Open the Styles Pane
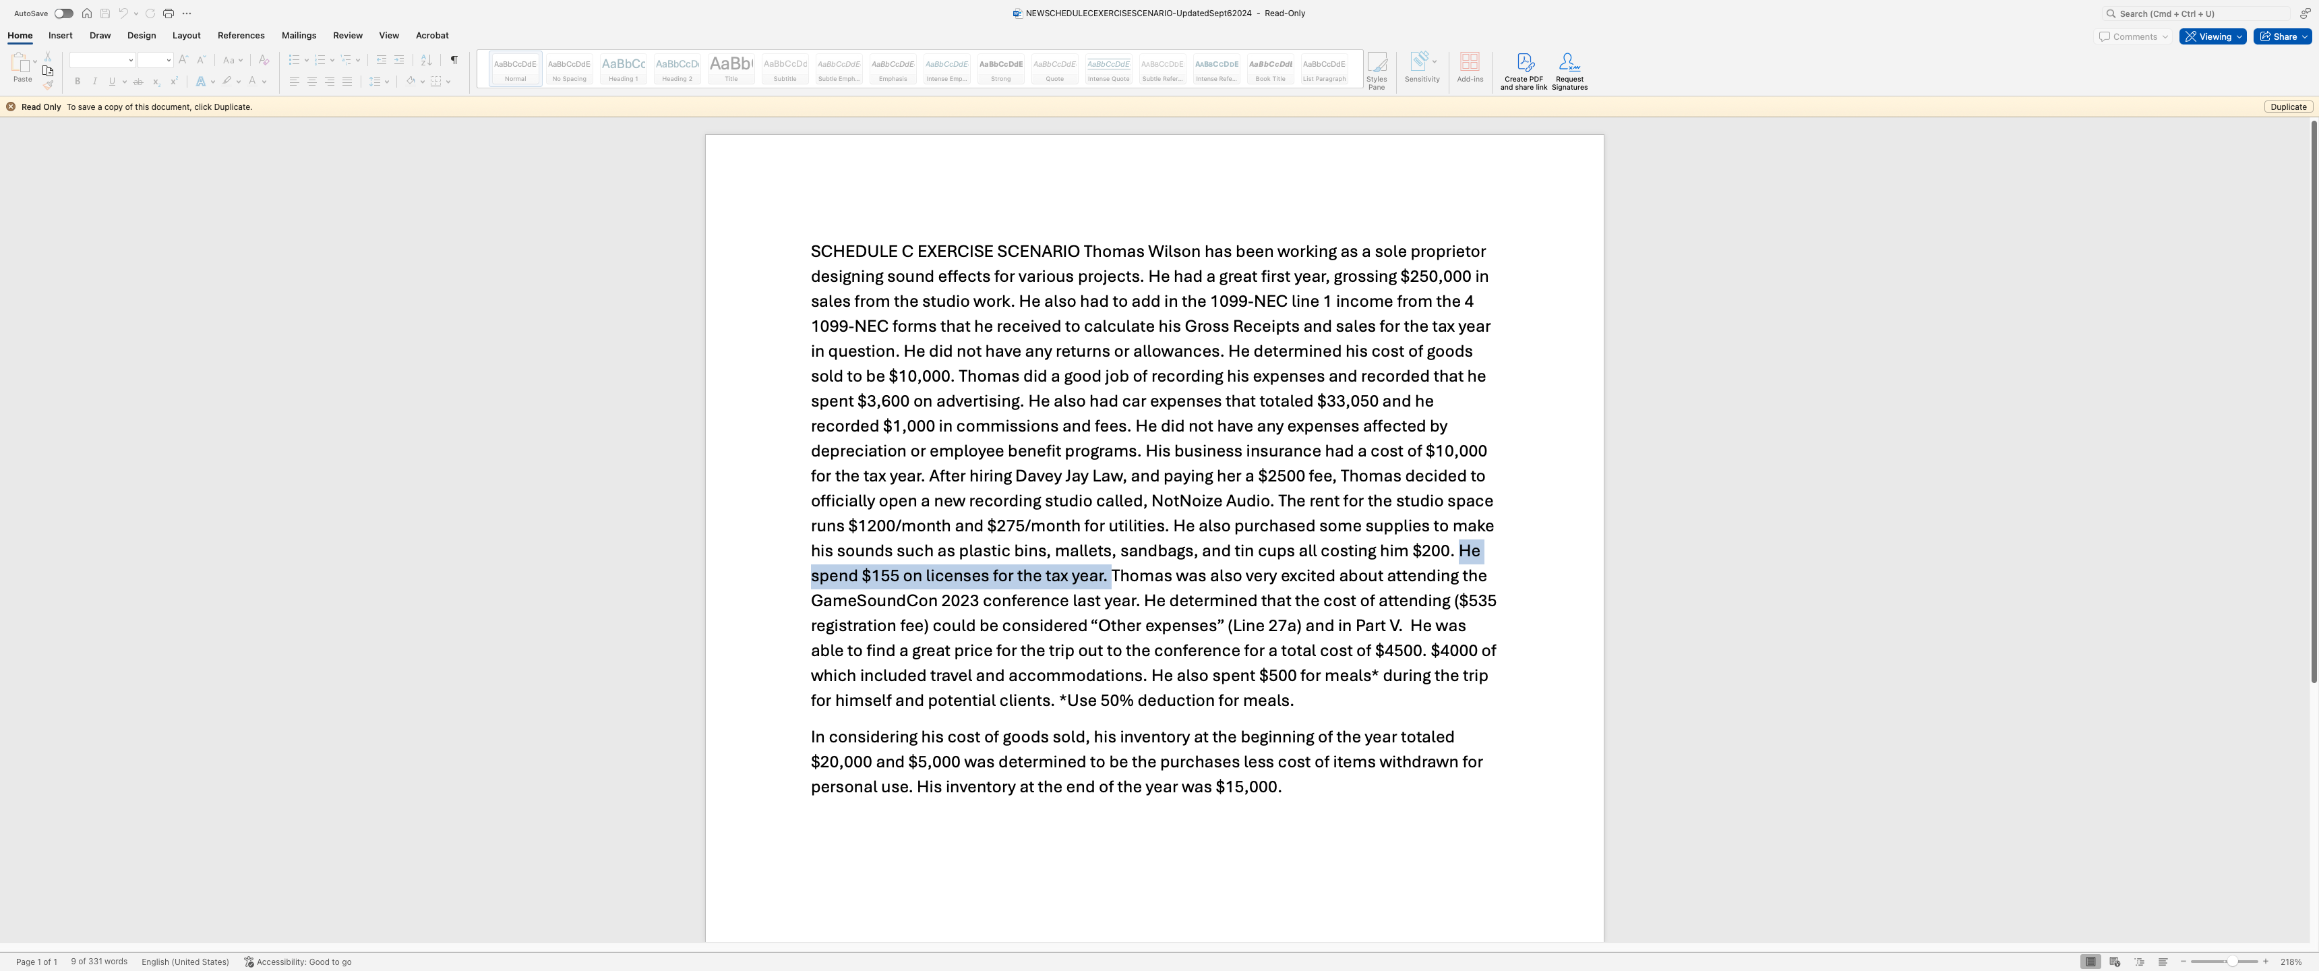Screen dimensions: 2319x971 click(x=1375, y=70)
